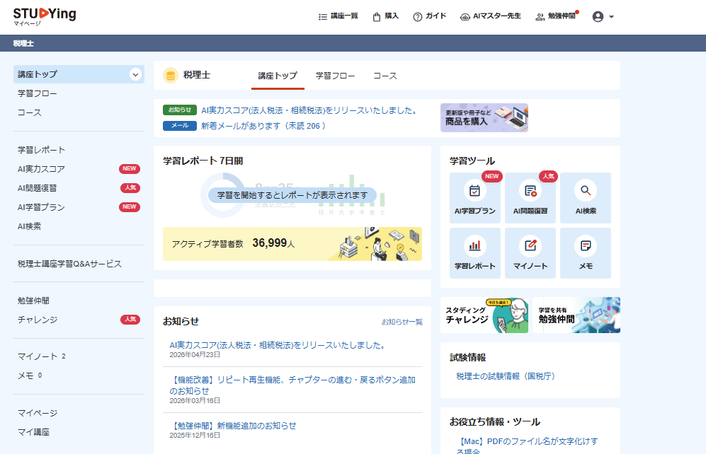Open メモ tool tile
Screen dimensions: 706x454
click(586, 253)
